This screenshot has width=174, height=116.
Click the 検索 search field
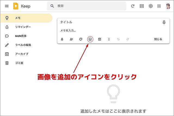pos(87,6)
